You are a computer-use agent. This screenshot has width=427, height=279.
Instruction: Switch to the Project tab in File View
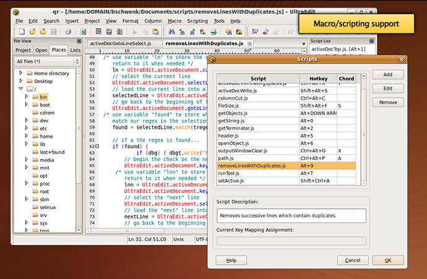pos(23,50)
